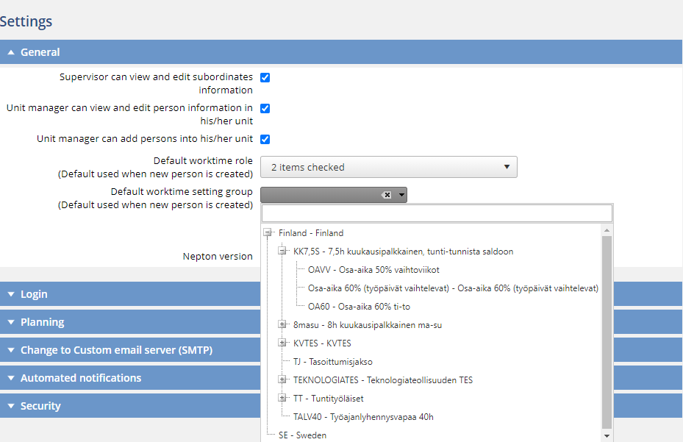Click the dropdown list vertical scrollbar
Viewport: 683px width, 442px height.
click(x=607, y=332)
